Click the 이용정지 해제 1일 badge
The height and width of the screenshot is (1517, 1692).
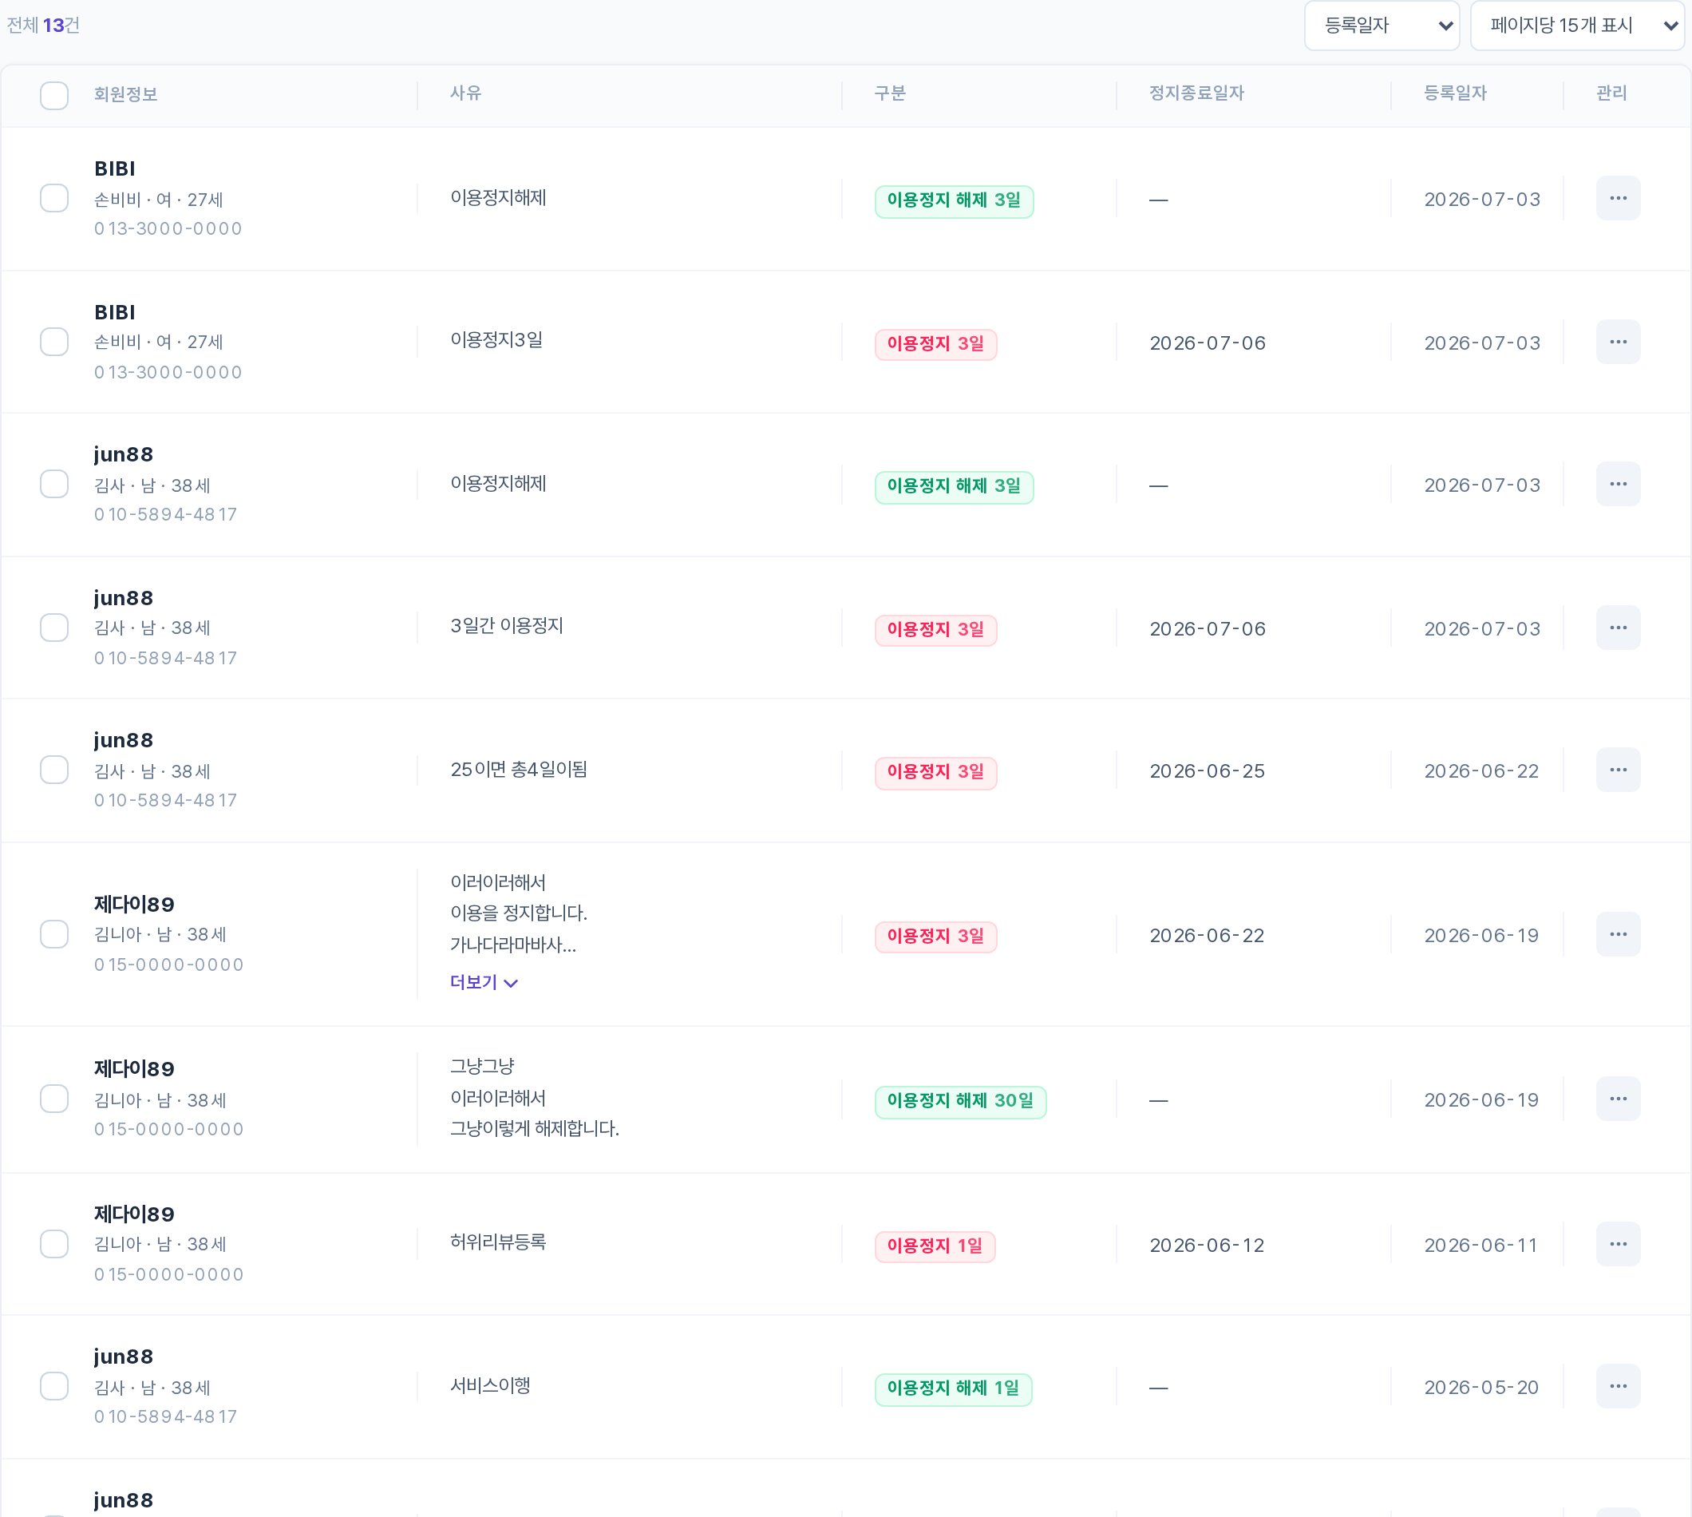click(953, 1388)
